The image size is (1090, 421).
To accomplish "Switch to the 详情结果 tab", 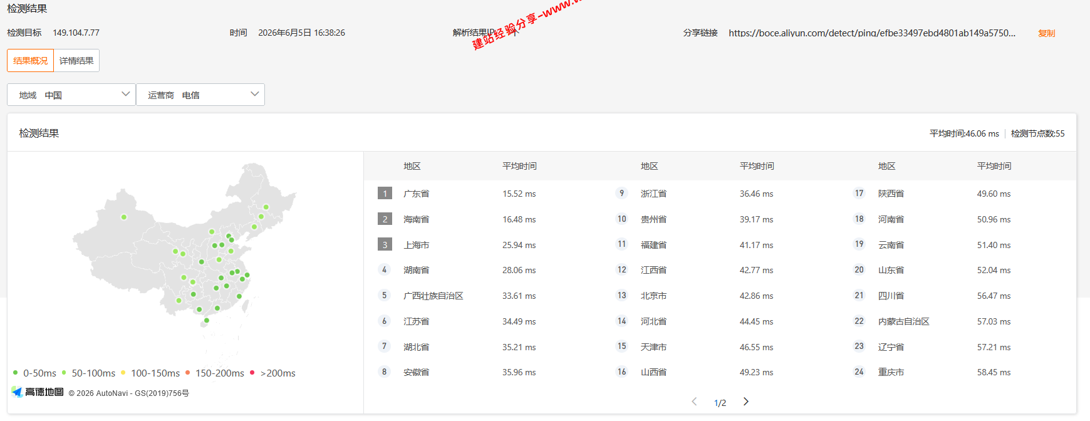I will point(76,61).
